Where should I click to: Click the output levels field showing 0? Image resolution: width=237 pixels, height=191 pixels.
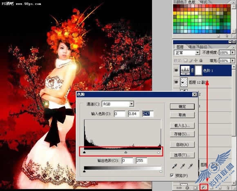click(x=127, y=161)
